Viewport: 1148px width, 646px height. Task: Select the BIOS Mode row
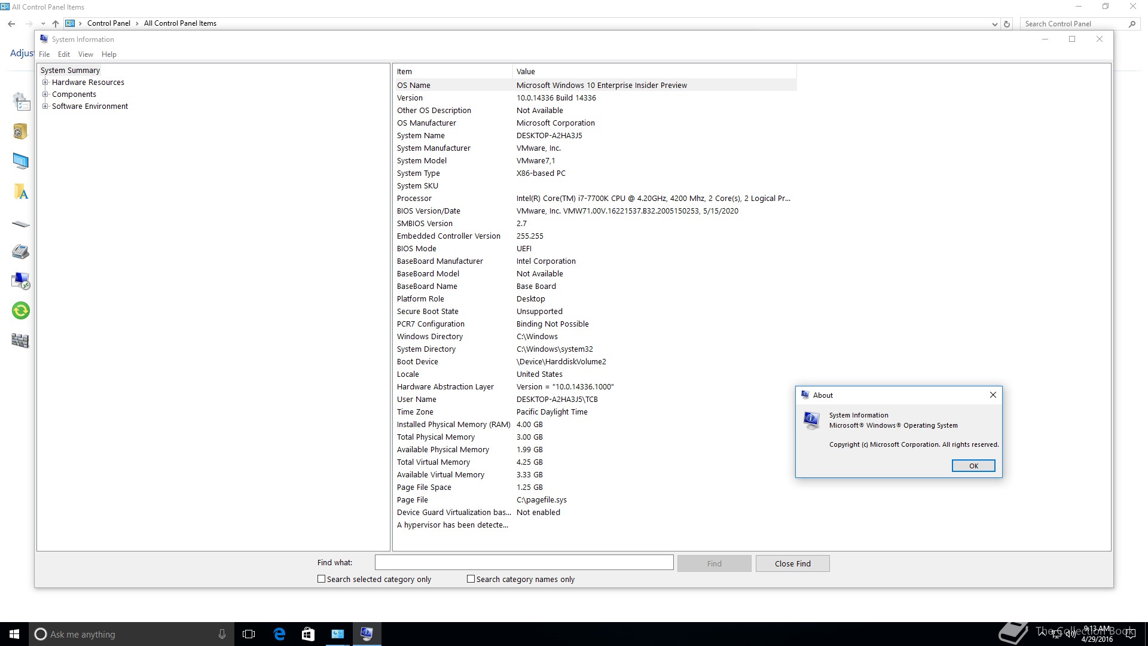(596, 248)
